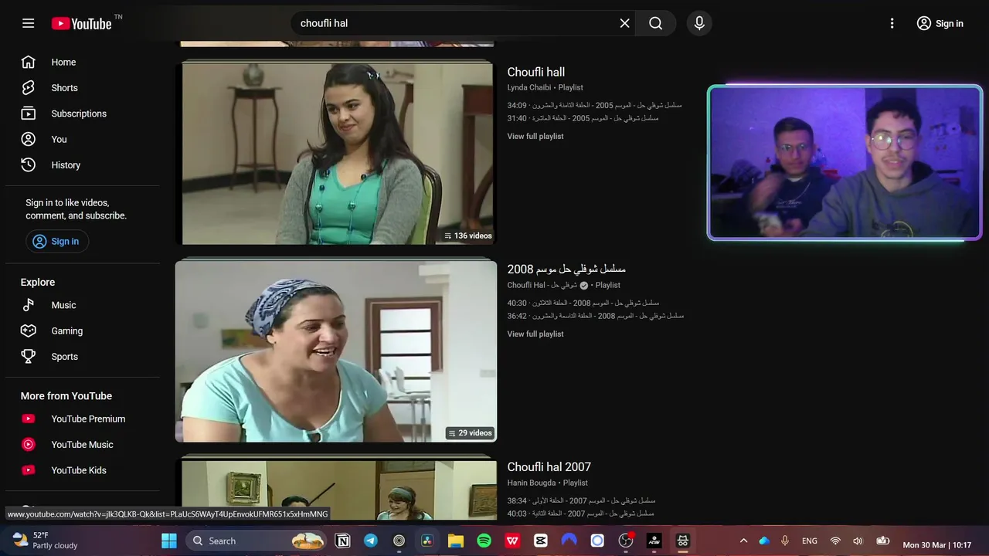This screenshot has width=989, height=556.
Task: Open Telegram from the taskbar
Action: tap(371, 541)
